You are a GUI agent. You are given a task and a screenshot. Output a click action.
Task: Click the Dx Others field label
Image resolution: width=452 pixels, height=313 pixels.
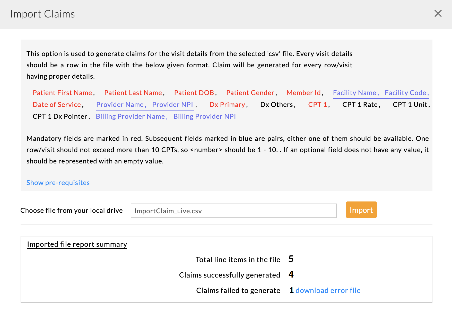click(x=277, y=105)
